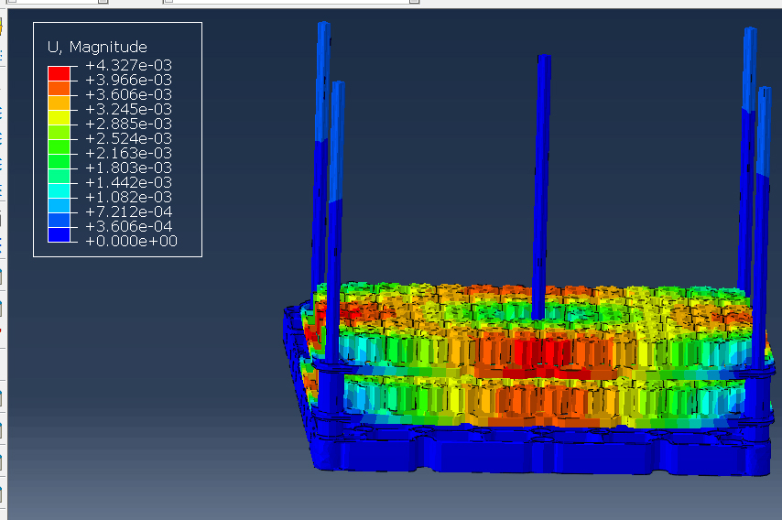The image size is (782, 520).
Task: Pick the yellow legend color band
Action: 59,117
